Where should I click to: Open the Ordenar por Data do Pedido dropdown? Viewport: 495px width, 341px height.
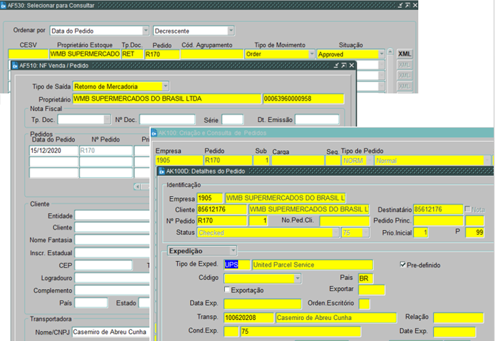pos(146,30)
